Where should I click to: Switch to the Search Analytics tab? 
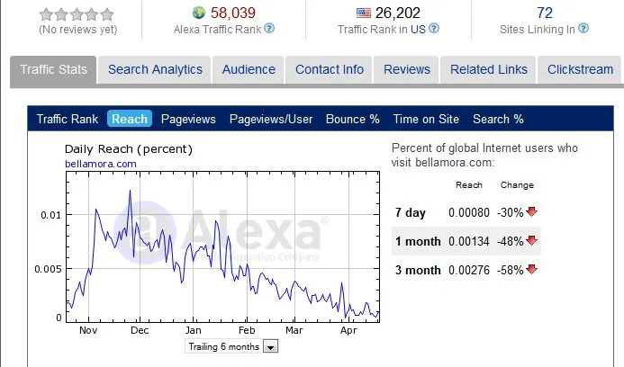coord(155,69)
